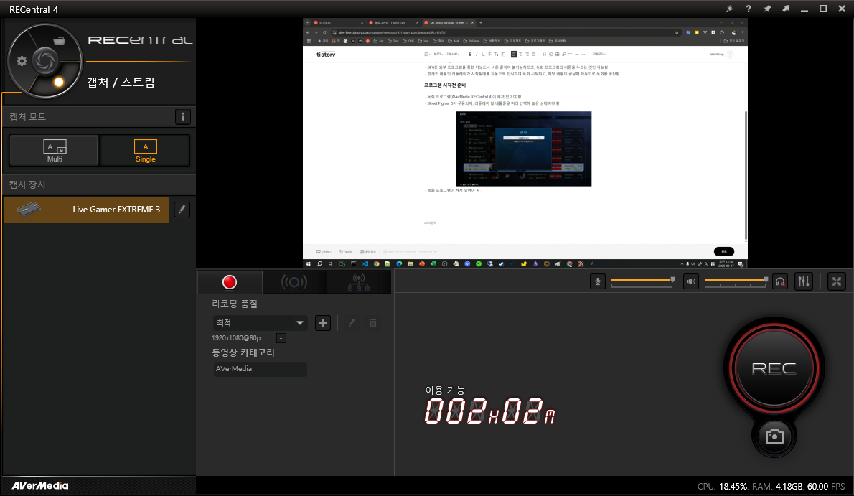Click the magic wand icon in title bar
The height and width of the screenshot is (496, 854).
coord(729,9)
